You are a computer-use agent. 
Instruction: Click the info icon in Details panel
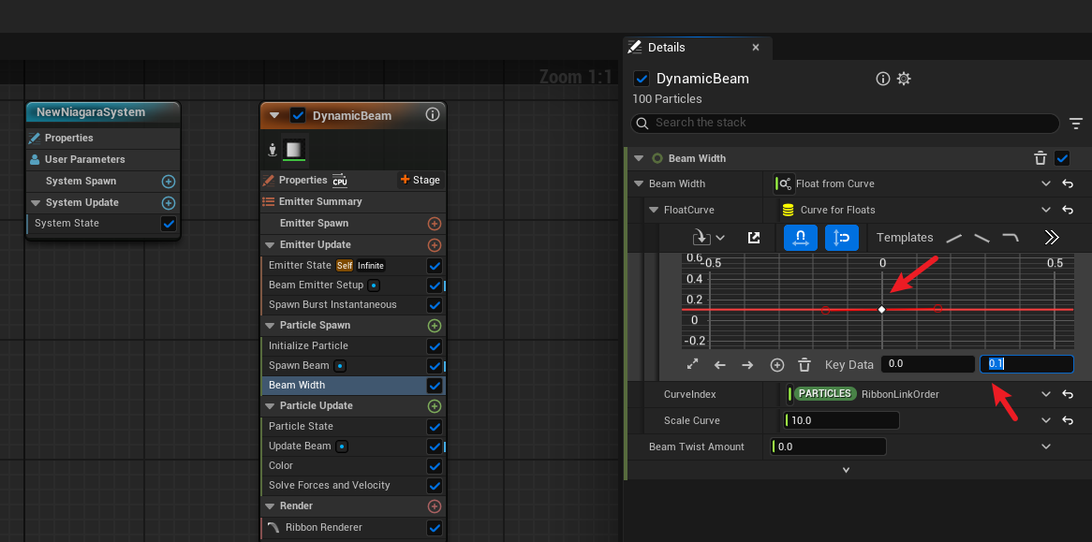[x=883, y=79]
